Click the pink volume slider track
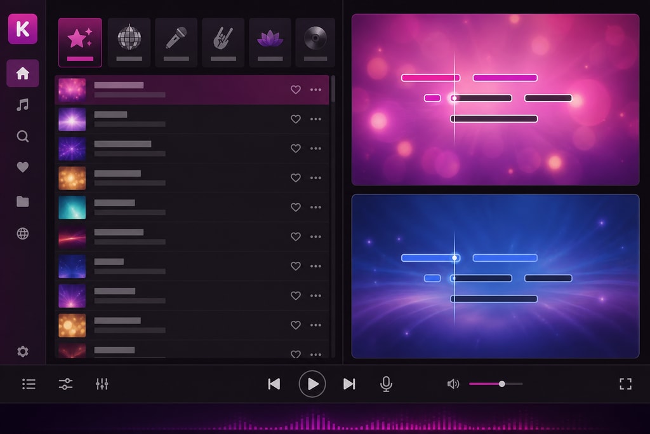Image resolution: width=650 pixels, height=434 pixels. [x=496, y=384]
